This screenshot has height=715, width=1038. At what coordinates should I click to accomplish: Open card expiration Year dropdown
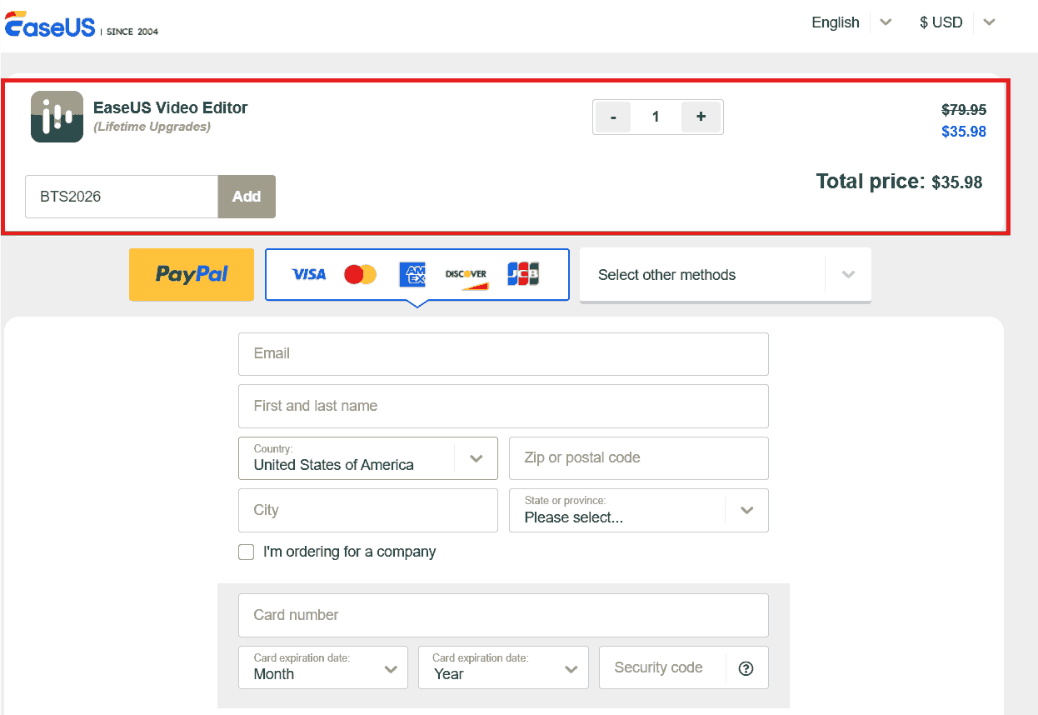[x=503, y=667]
